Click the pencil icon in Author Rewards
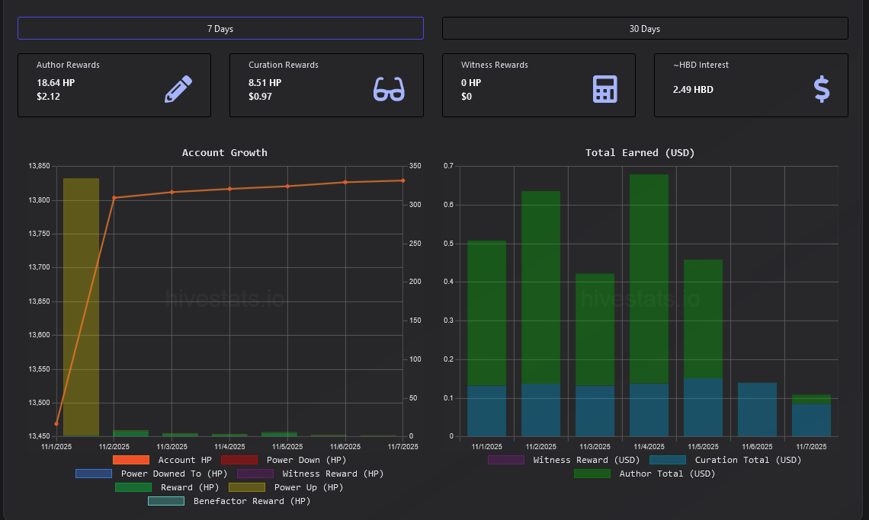The height and width of the screenshot is (520, 869). coord(178,89)
